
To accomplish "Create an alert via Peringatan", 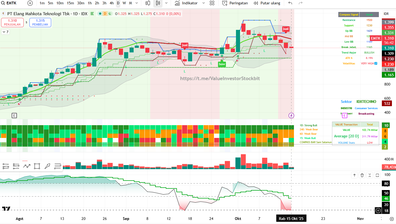I will click(235, 3).
